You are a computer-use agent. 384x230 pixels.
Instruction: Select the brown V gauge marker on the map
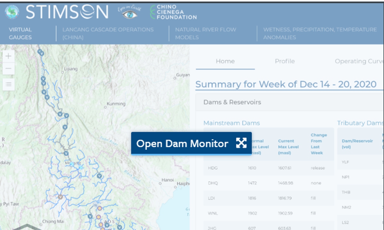pyautogui.click(x=60, y=197)
